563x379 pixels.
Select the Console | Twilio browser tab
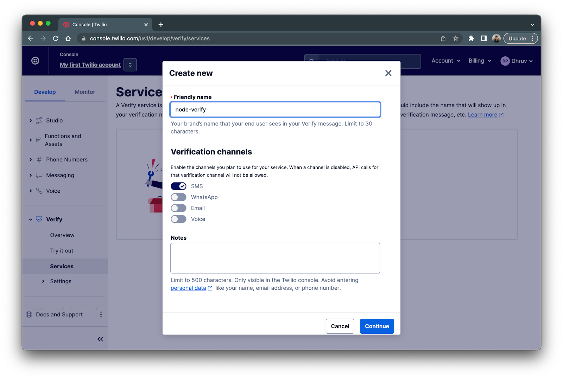pos(105,25)
